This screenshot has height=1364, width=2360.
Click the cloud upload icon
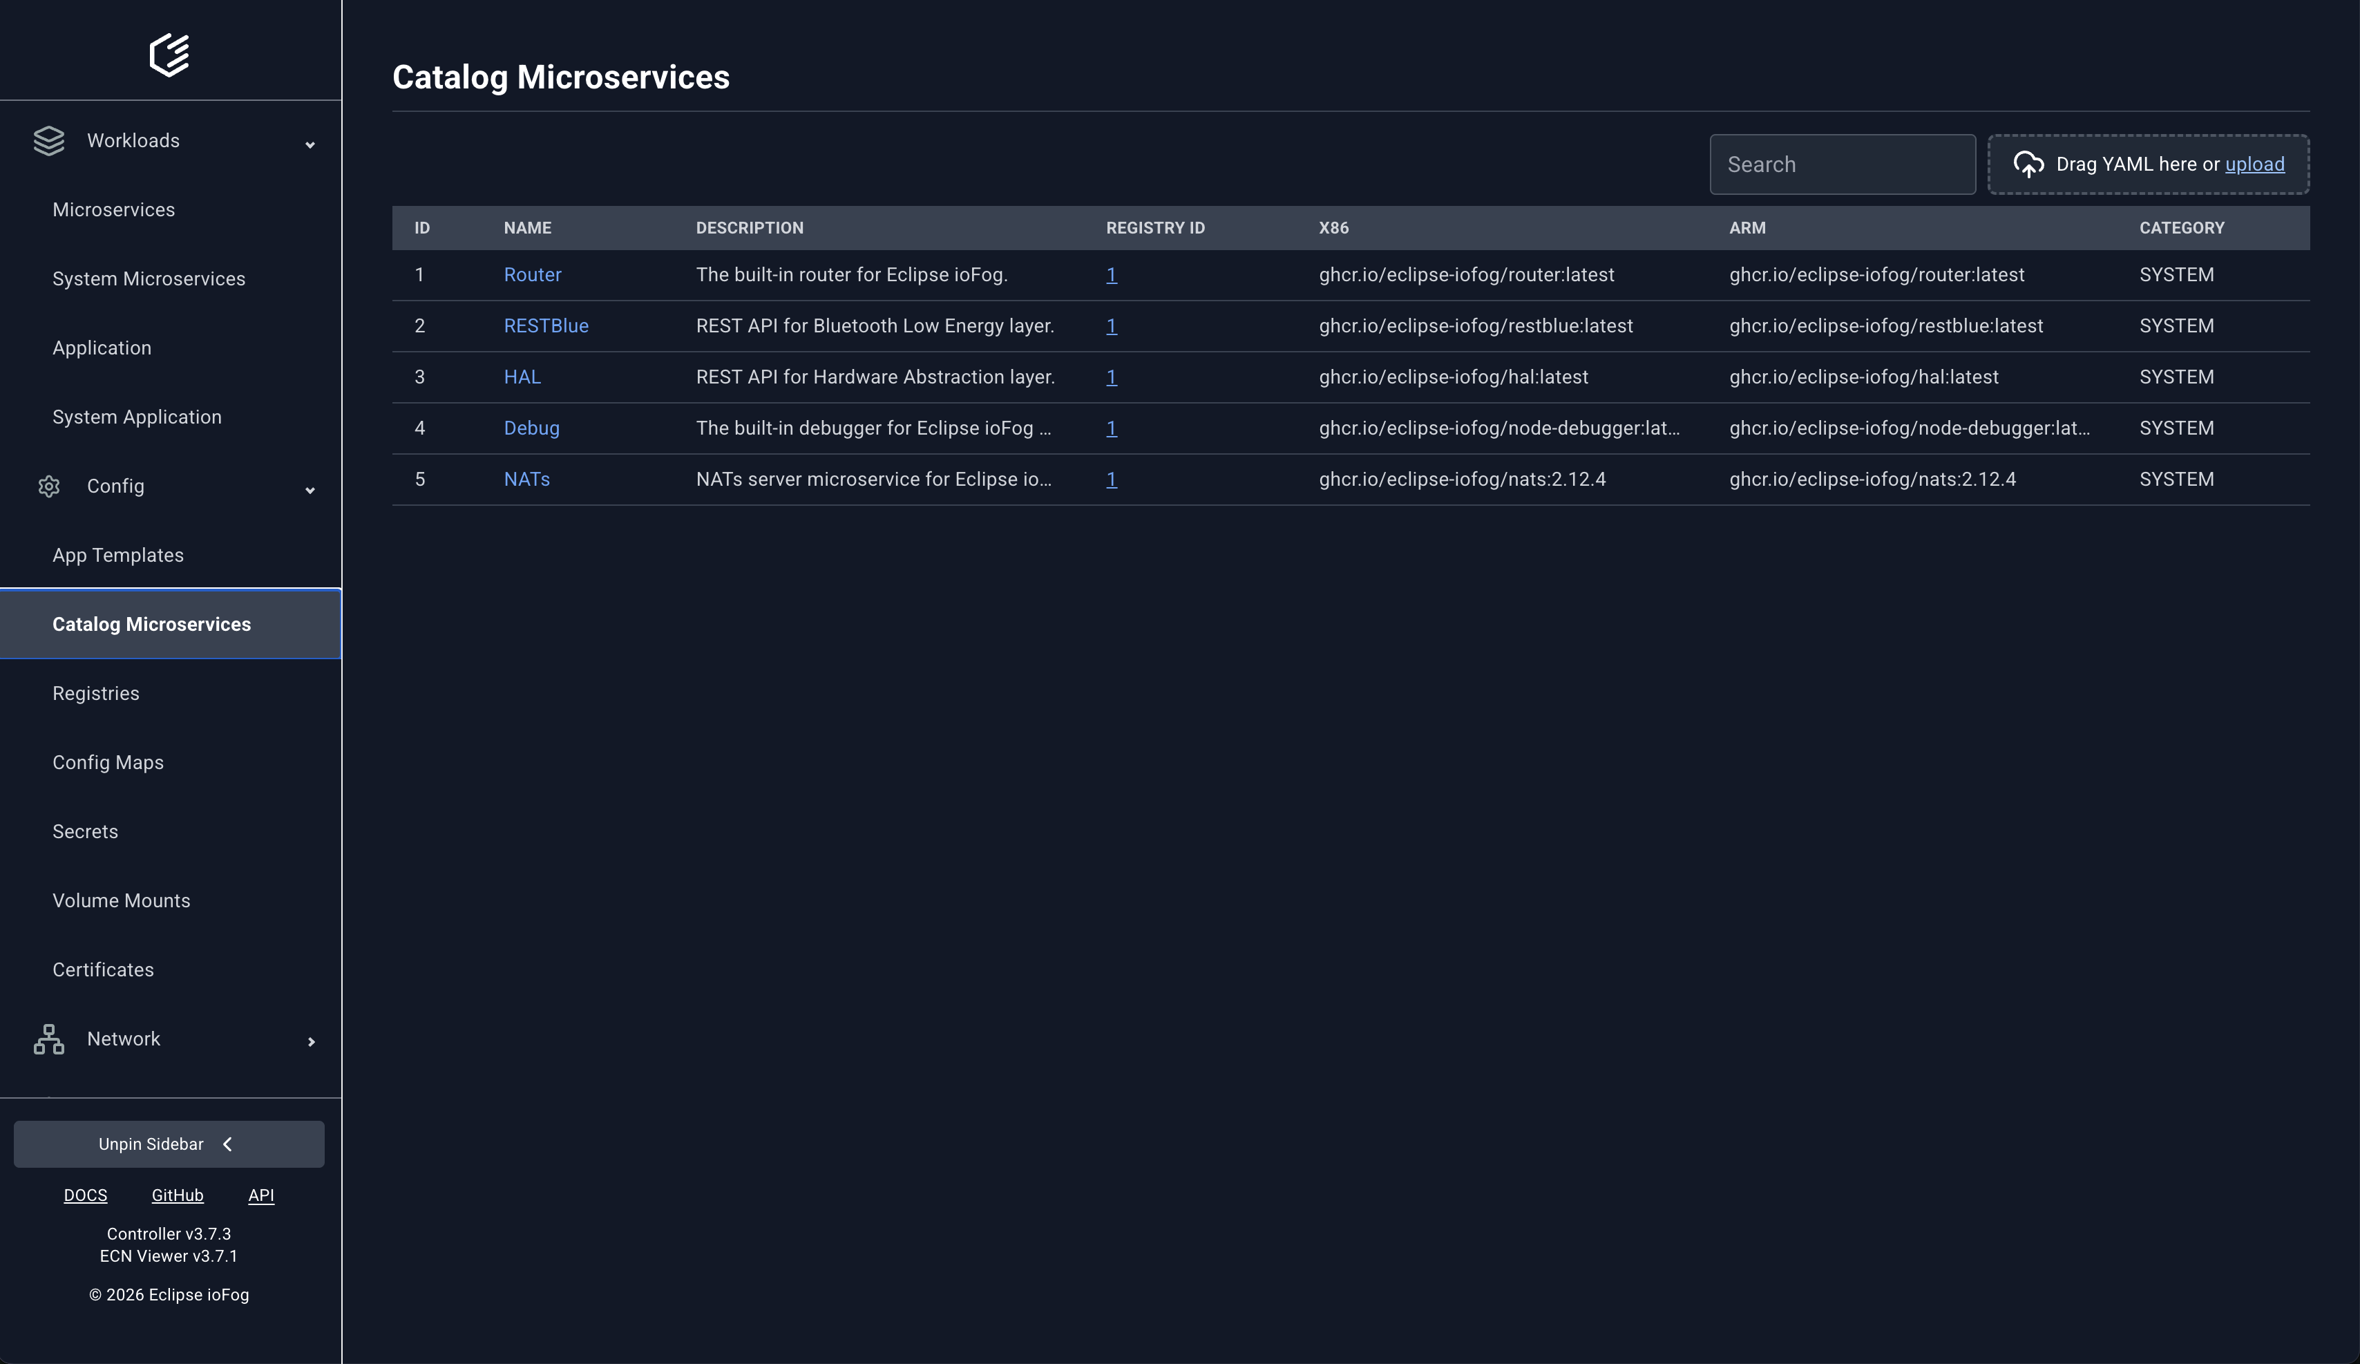(2028, 164)
